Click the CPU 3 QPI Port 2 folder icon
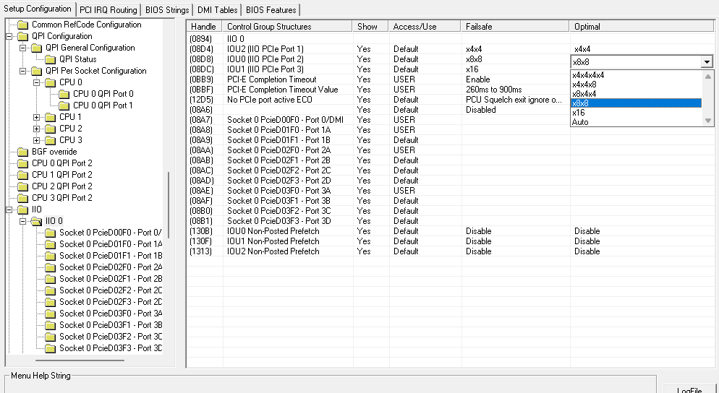 coord(23,198)
